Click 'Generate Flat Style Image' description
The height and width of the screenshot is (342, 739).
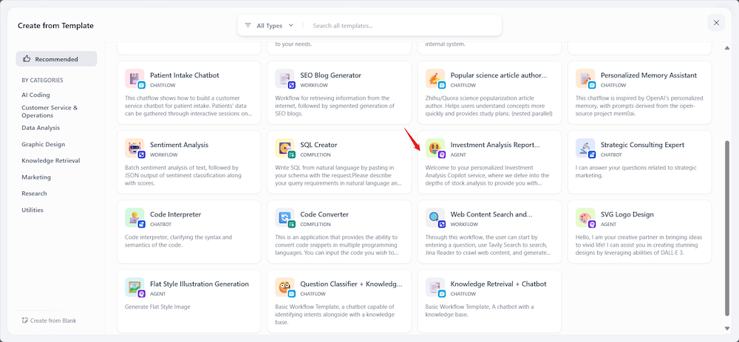158,307
